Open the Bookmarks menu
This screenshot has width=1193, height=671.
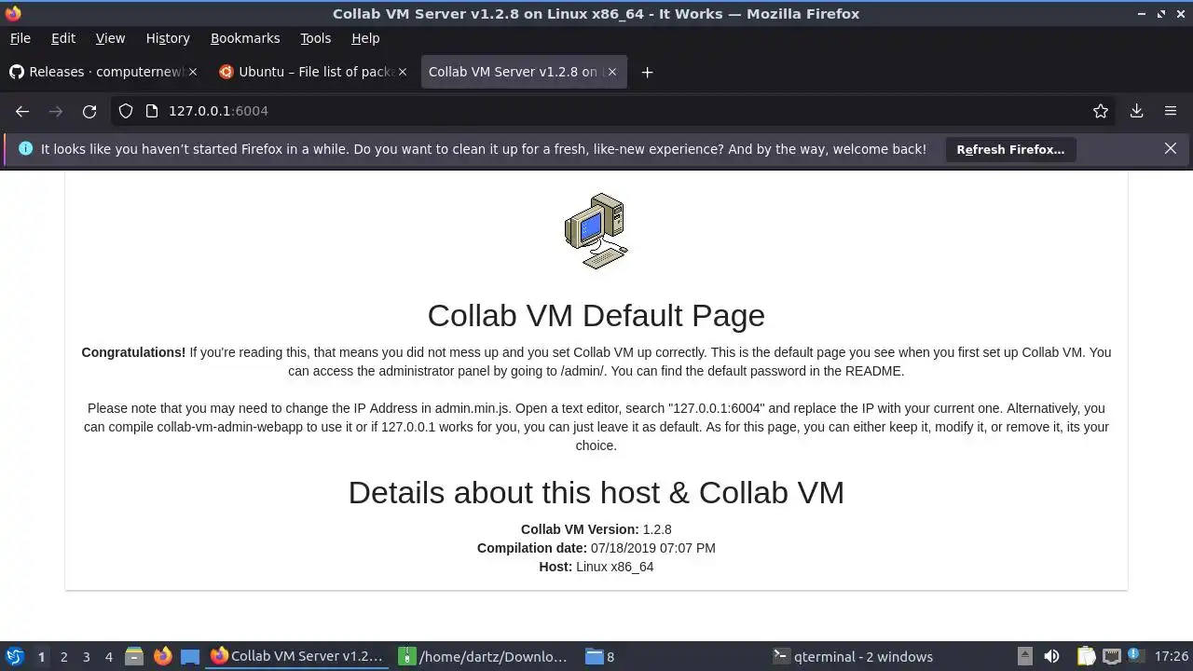(x=245, y=38)
